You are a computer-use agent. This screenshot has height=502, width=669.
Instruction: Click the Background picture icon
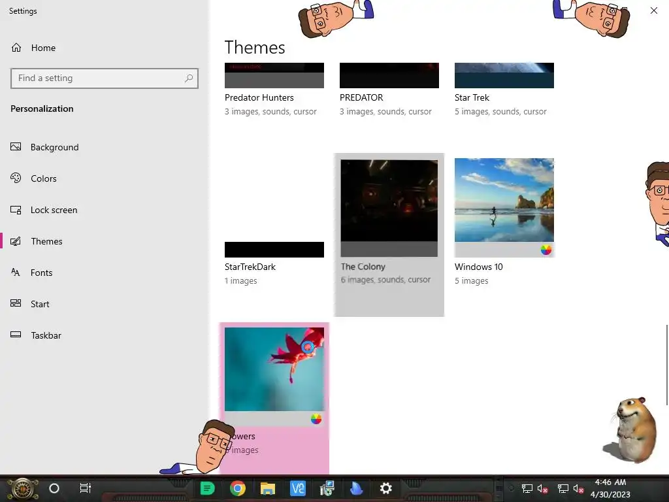pyautogui.click(x=16, y=147)
